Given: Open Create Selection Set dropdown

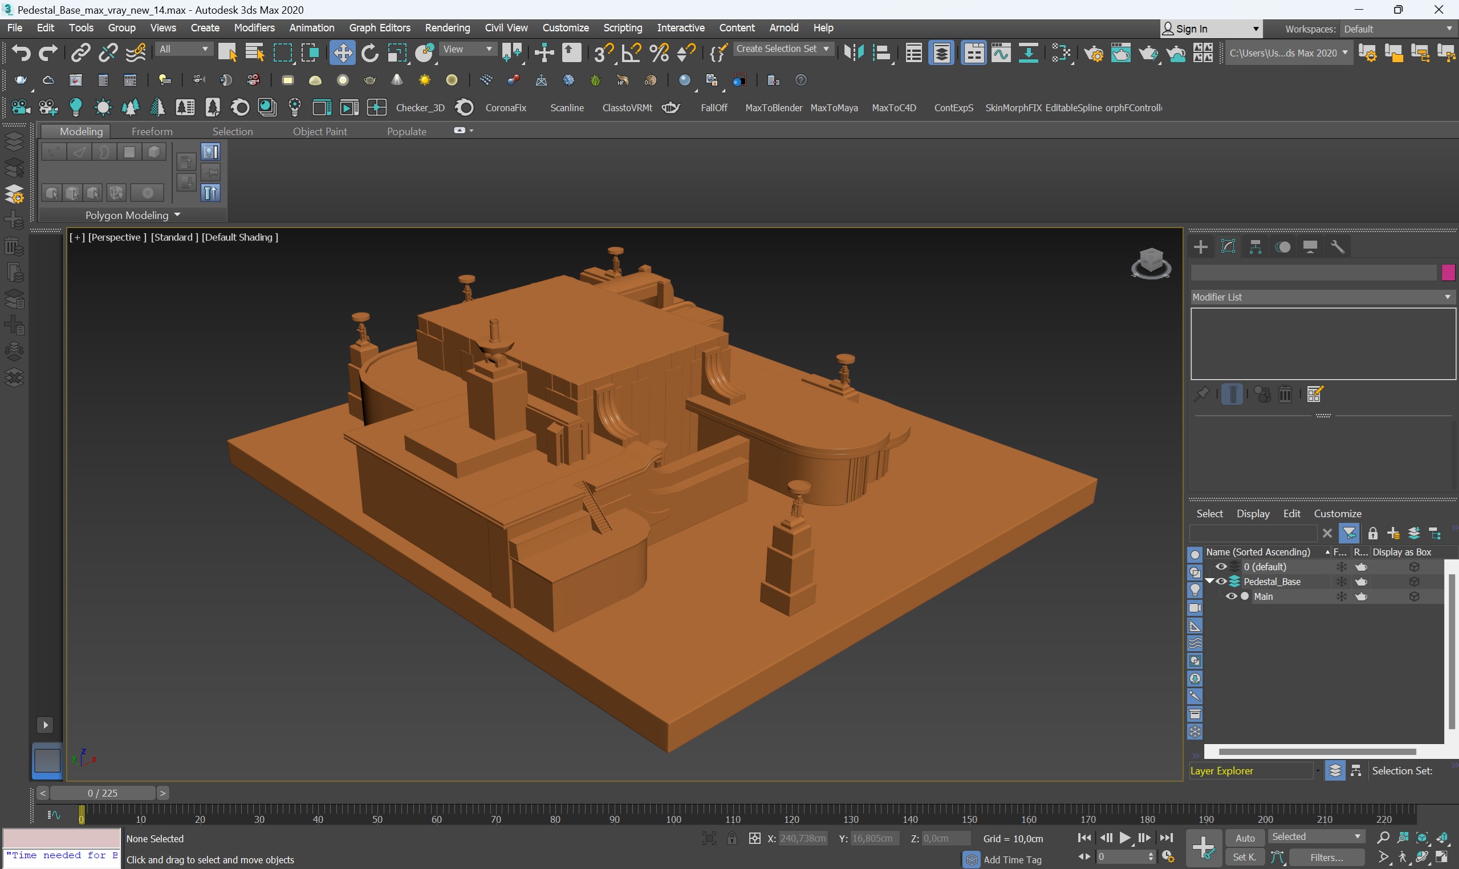Looking at the screenshot, I should 783,49.
